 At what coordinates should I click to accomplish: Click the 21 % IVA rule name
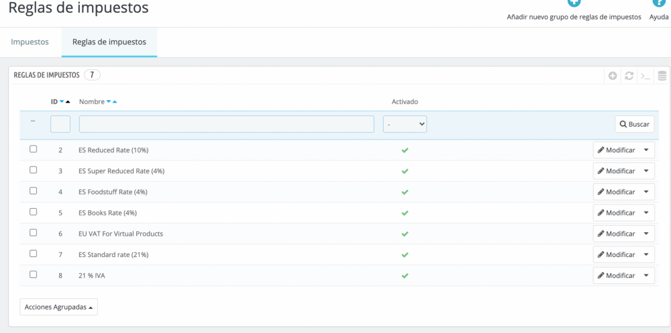(x=91, y=276)
